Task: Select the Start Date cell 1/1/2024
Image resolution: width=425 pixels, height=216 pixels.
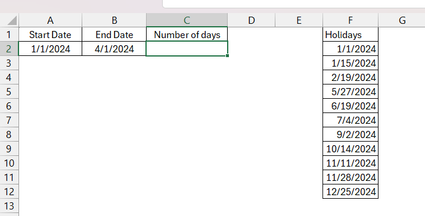Action: pos(50,49)
